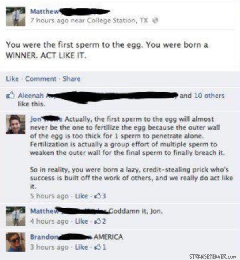This screenshot has height=260, width=240.
Task: Share the post using the Share link
Action: (72, 79)
